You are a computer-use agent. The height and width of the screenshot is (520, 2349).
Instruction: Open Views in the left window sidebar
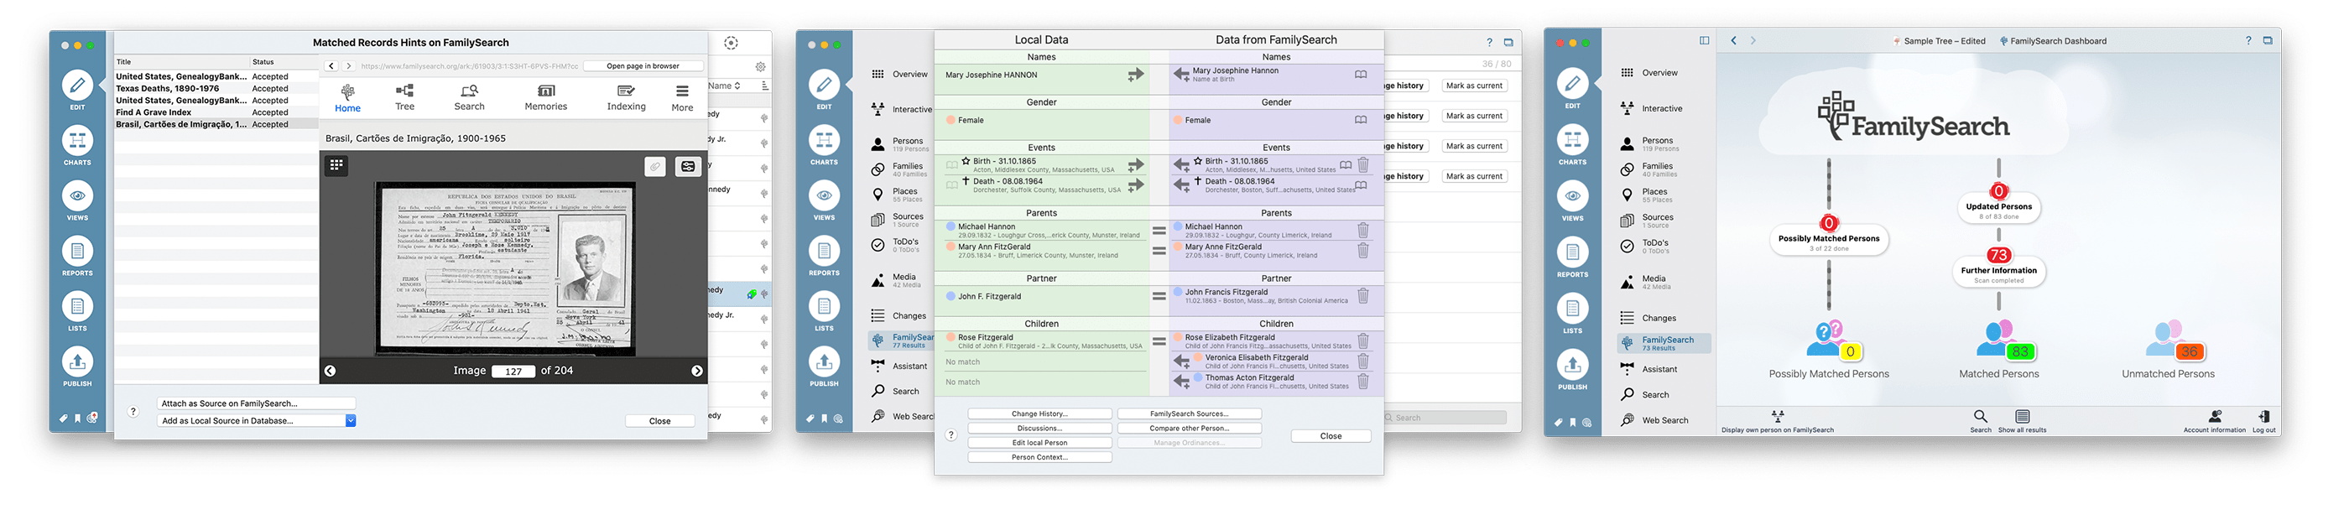[77, 200]
